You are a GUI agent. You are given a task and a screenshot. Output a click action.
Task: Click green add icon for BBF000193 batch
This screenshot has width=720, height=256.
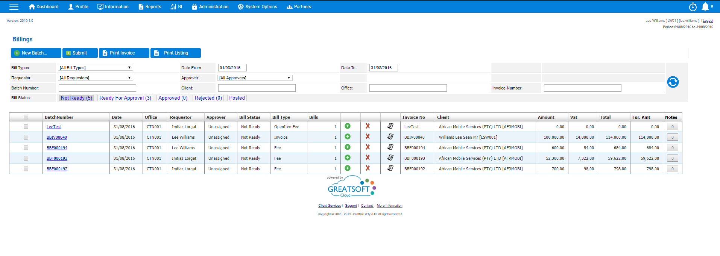coord(348,158)
